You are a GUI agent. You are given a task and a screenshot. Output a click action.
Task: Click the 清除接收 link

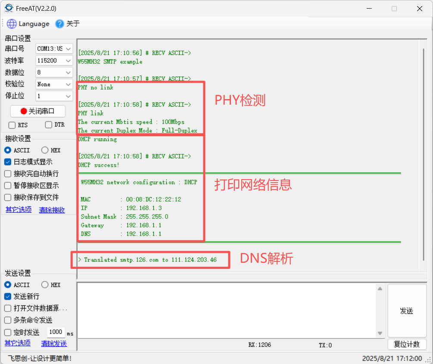[x=52, y=210]
